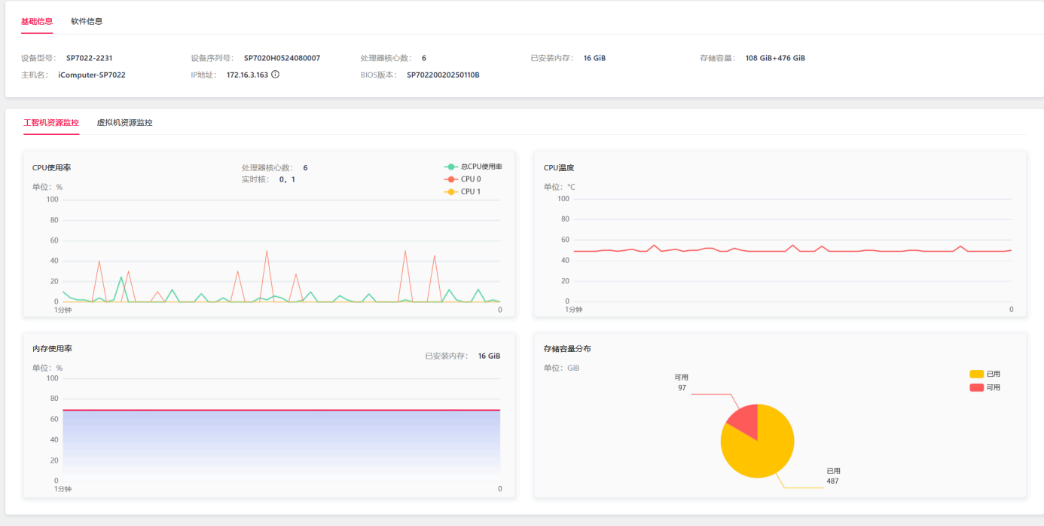Click the device serial number SP7020H0524080007
This screenshot has height=526, width=1044.
(x=282, y=58)
